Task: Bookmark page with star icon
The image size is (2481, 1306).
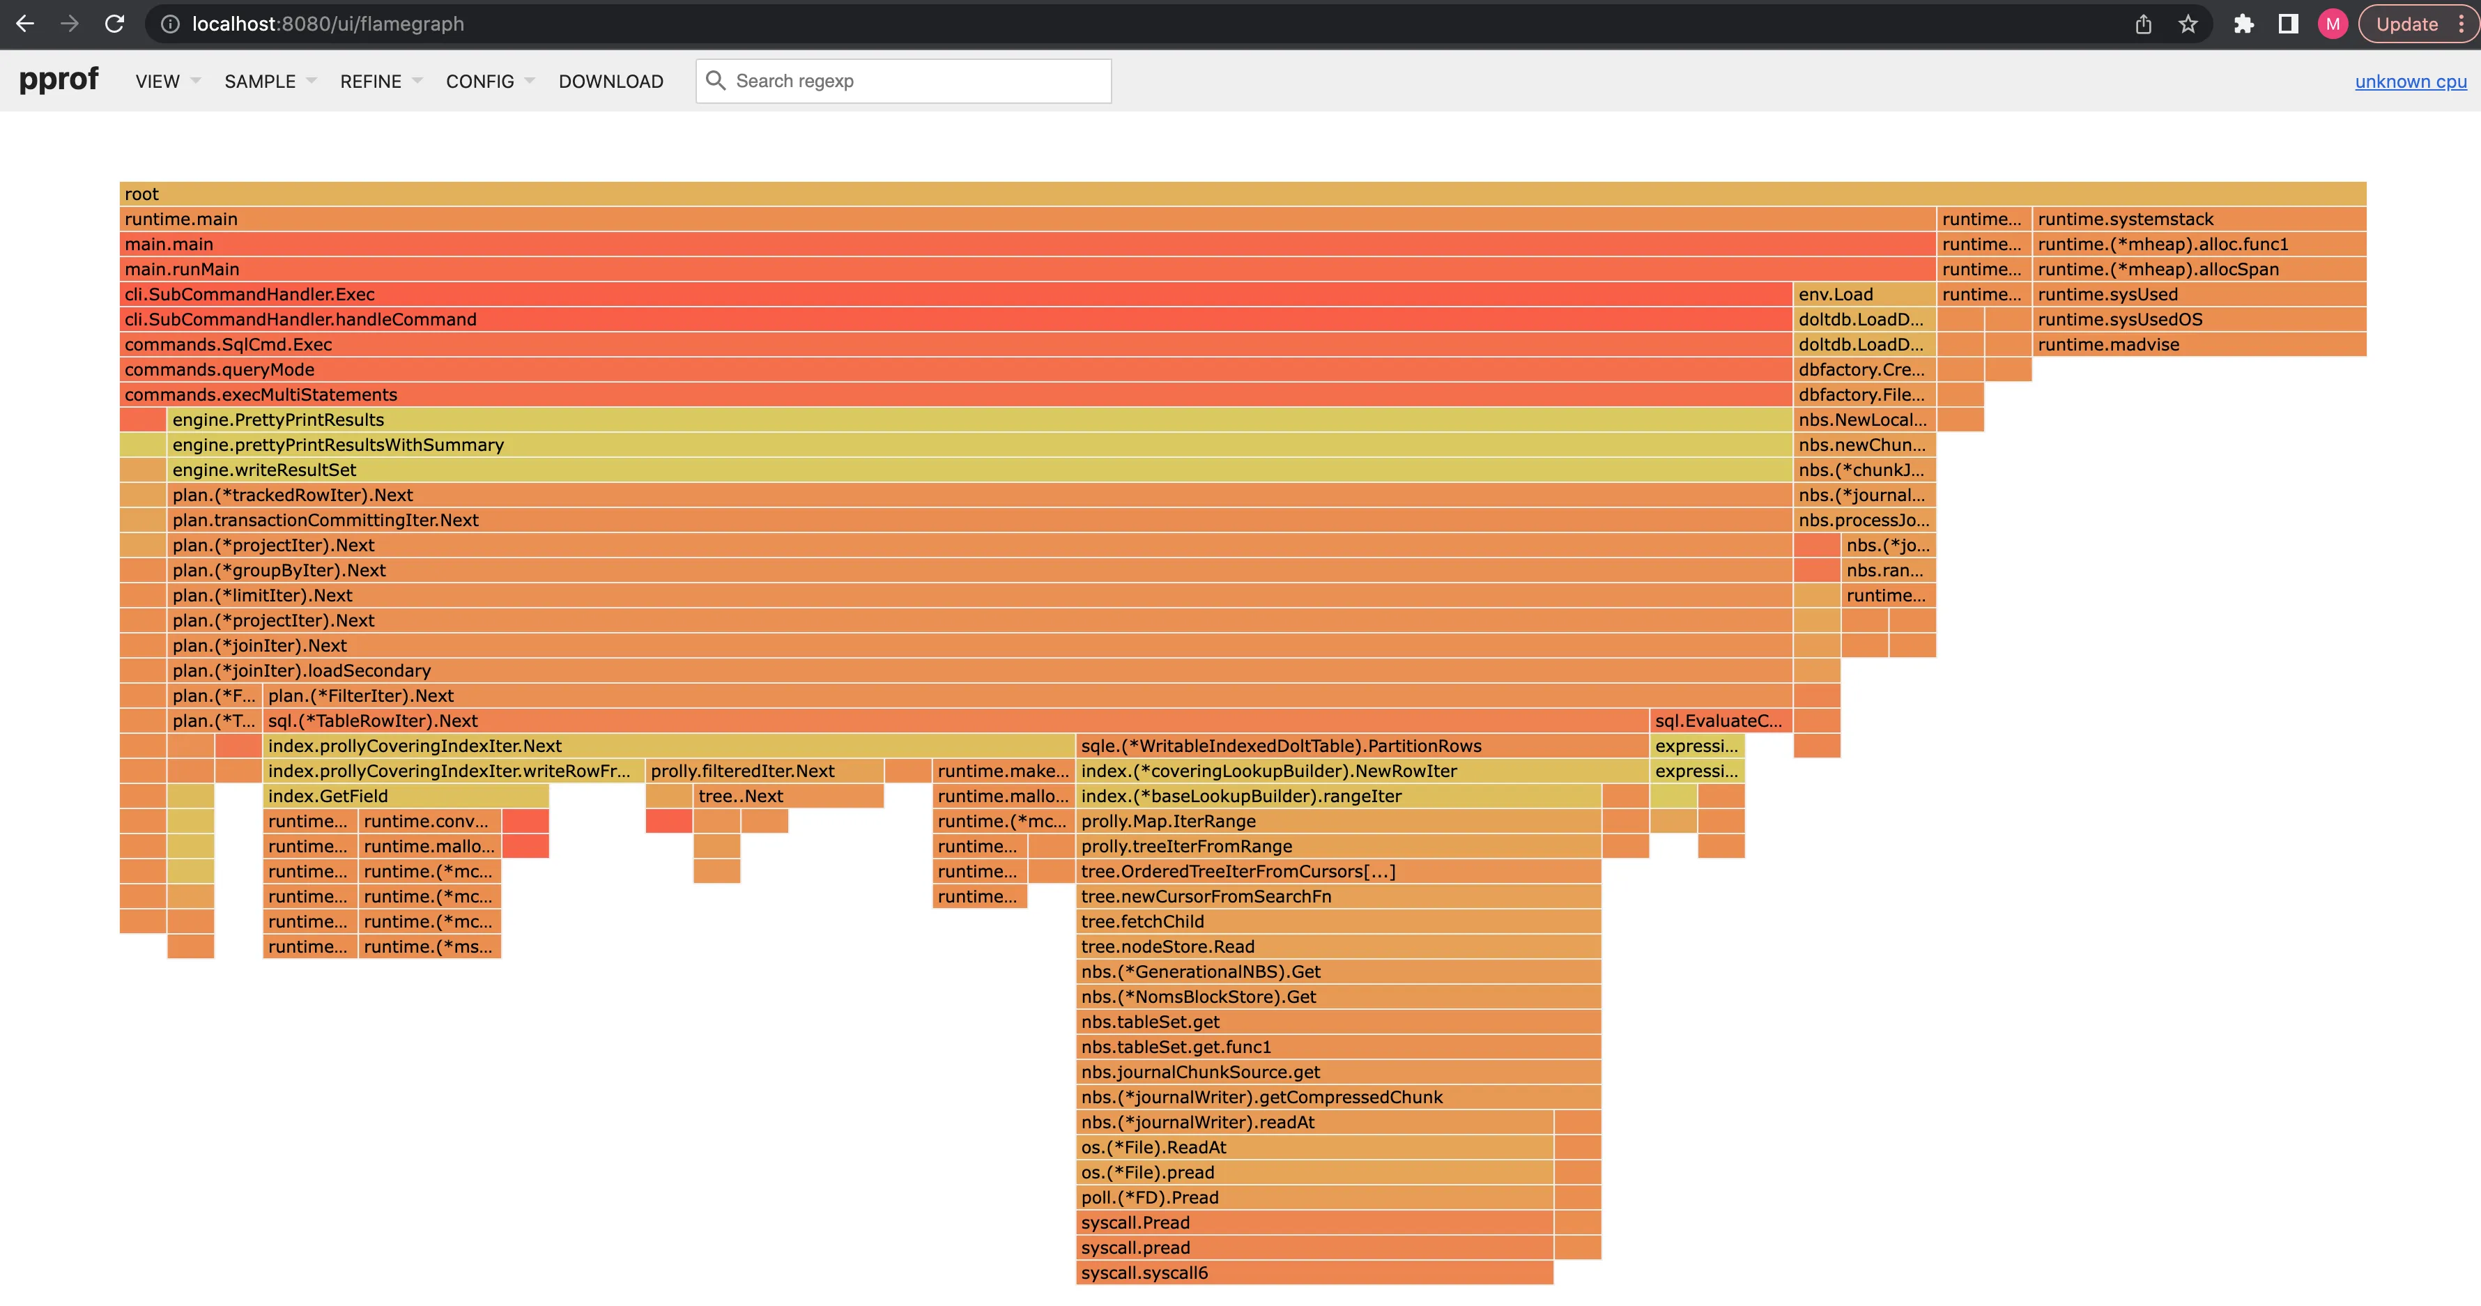Action: point(2188,24)
